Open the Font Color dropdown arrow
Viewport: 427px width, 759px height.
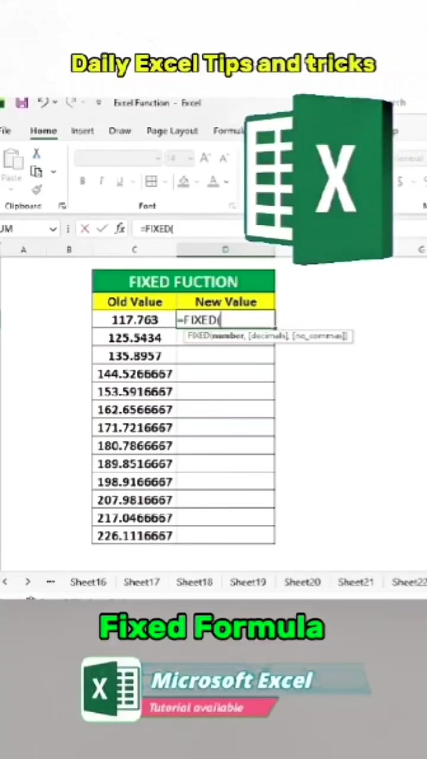pyautogui.click(x=226, y=182)
